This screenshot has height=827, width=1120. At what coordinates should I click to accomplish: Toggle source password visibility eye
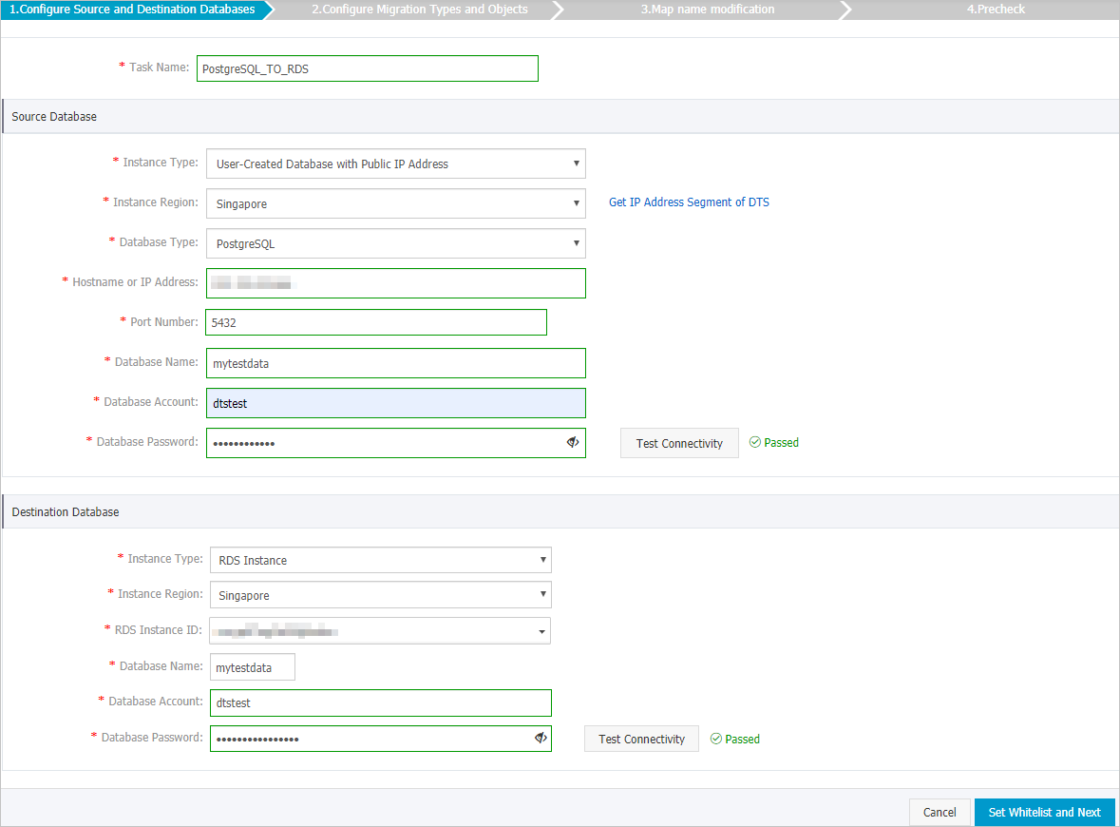point(573,442)
